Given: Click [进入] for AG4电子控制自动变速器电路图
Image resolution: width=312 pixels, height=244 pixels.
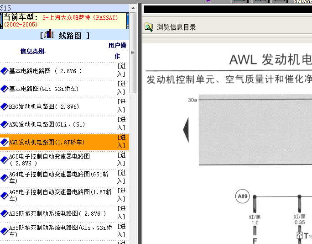Looking at the screenshot, I should coord(121,177).
